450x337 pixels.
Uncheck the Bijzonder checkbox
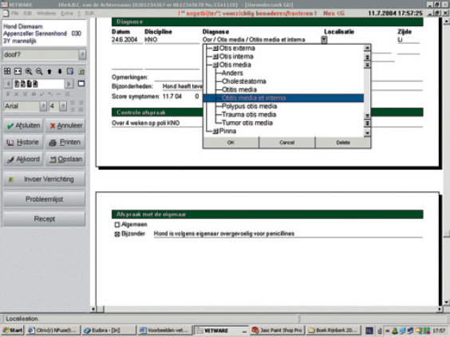[x=117, y=234]
